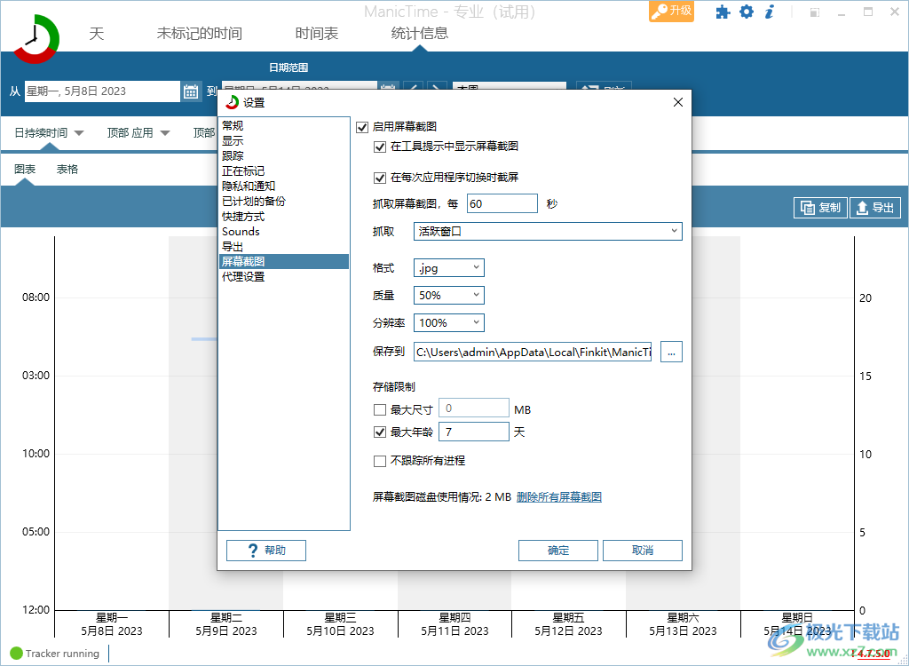Click the blue bar in the chart

pyautogui.click(x=205, y=339)
